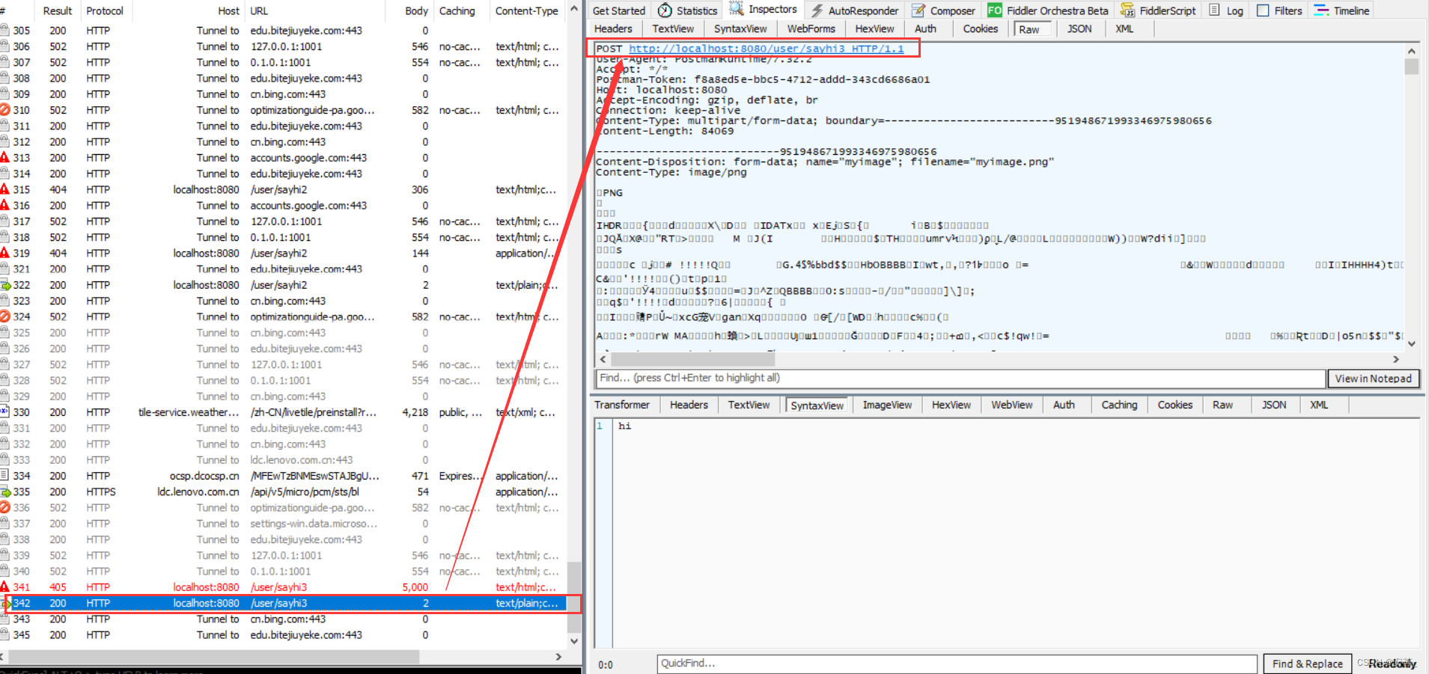1429x674 pixels.
Task: Click blocked icon of session 324
Action: tap(4, 316)
